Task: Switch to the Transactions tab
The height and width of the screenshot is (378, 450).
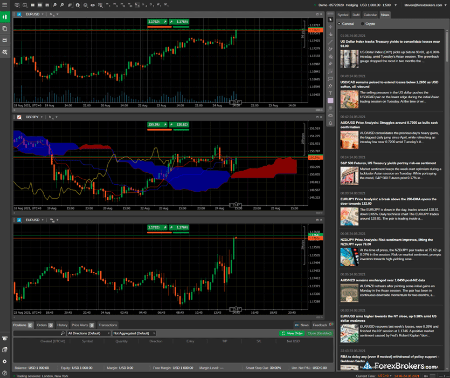Action: point(108,325)
